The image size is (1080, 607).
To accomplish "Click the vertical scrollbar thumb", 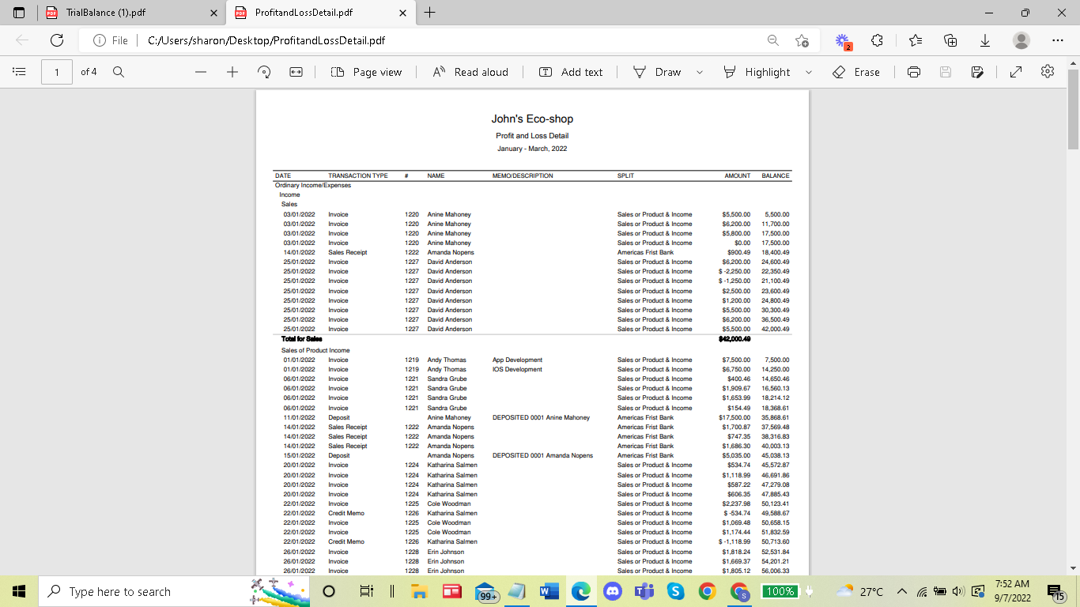I will click(1073, 109).
